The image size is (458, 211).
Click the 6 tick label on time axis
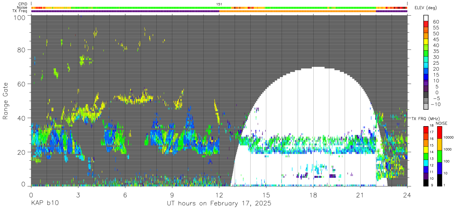click(125, 195)
